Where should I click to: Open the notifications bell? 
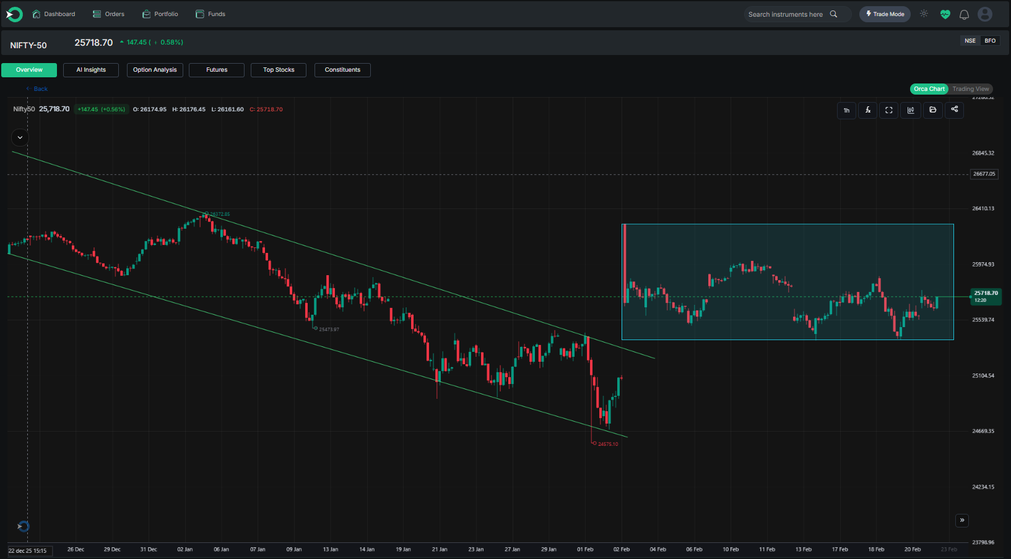(x=964, y=14)
